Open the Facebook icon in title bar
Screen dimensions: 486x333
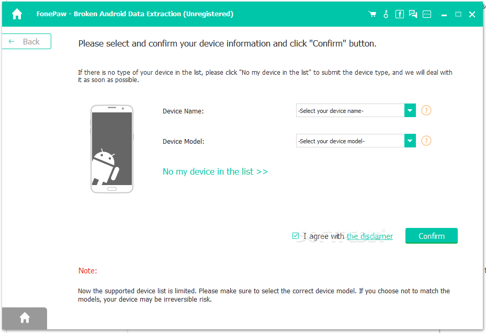pyautogui.click(x=400, y=14)
